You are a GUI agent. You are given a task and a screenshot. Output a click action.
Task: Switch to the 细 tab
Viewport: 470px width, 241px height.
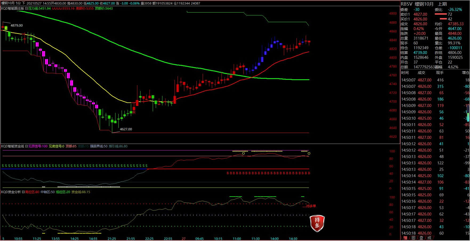point(405,238)
